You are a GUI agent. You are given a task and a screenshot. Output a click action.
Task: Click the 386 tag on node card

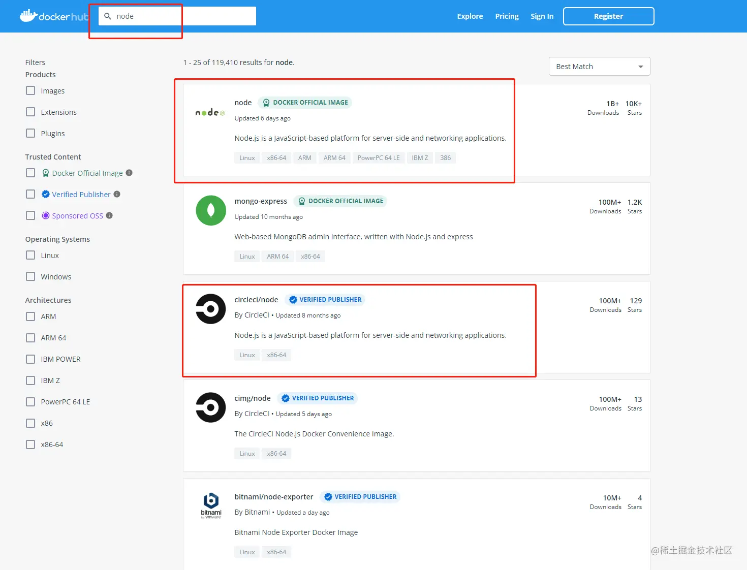click(x=446, y=158)
